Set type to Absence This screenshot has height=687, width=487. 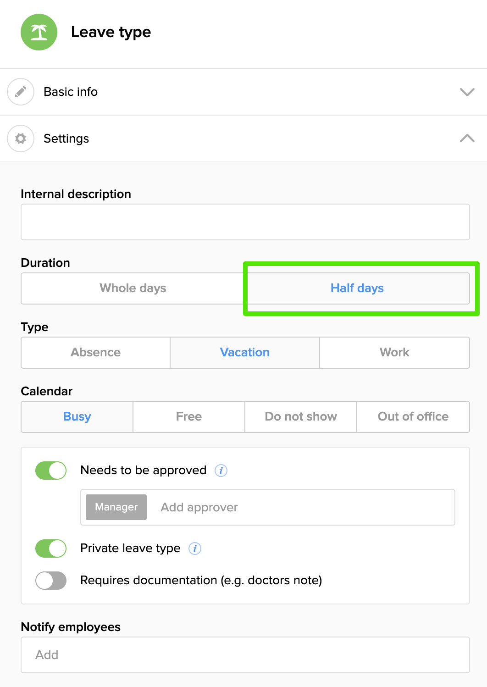(96, 353)
